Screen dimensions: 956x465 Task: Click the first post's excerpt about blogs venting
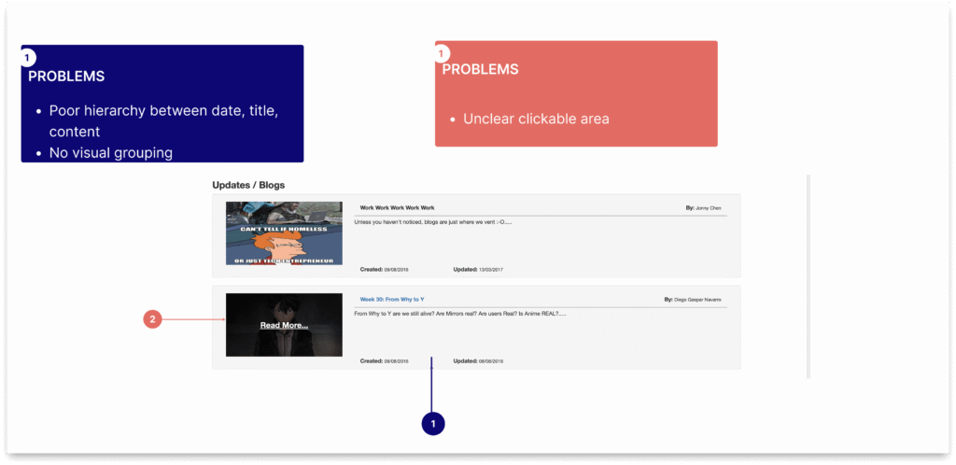click(x=433, y=222)
